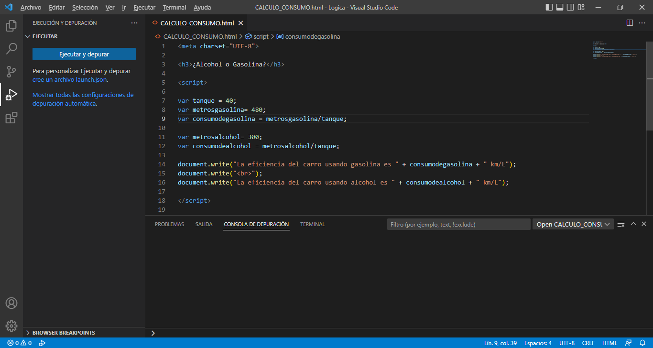Follow the cree un archivo launch.json link

tap(70, 80)
